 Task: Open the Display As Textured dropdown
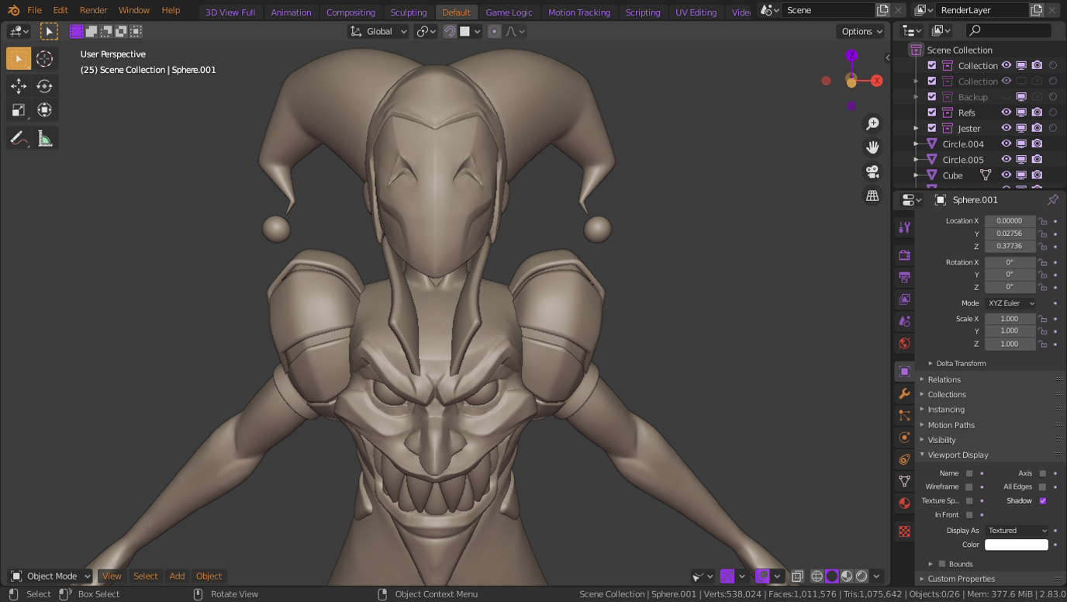1017,531
